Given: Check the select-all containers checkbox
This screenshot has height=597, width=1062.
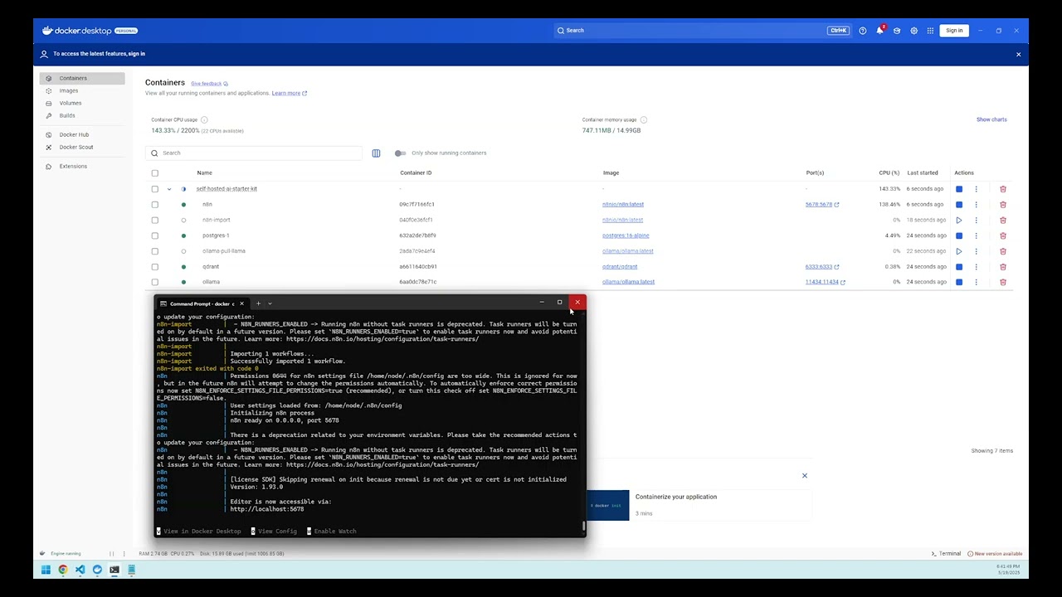Looking at the screenshot, I should click(154, 173).
